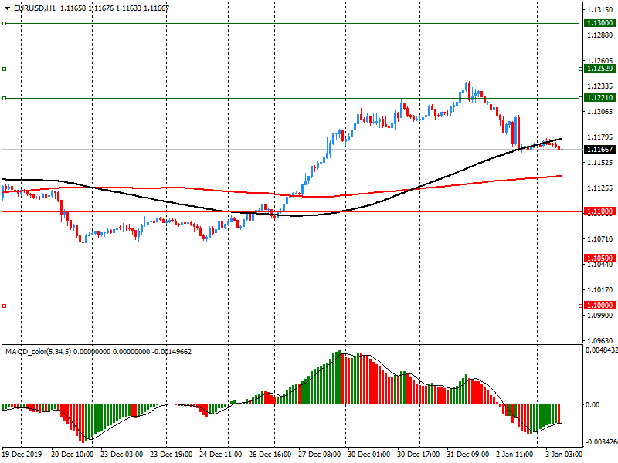Screen dimensions: 618x463
Task: Select the 23 Dec 19:00 time axis label
Action: [x=171, y=455]
